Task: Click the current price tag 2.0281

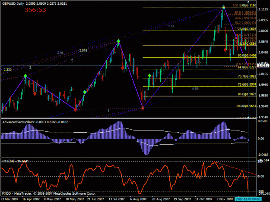Action: (x=263, y=65)
